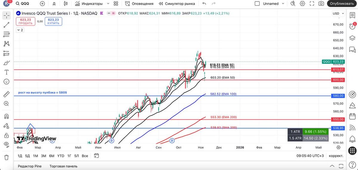
Task: Open the Торговая панель tab
Action: click(63, 166)
